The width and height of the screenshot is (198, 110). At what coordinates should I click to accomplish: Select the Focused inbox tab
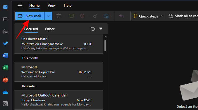pos(31,29)
